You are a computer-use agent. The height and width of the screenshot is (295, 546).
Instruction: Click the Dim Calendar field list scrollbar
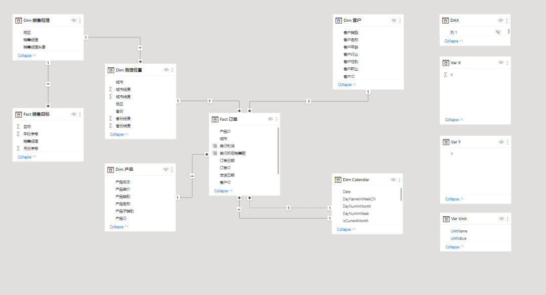point(401,194)
